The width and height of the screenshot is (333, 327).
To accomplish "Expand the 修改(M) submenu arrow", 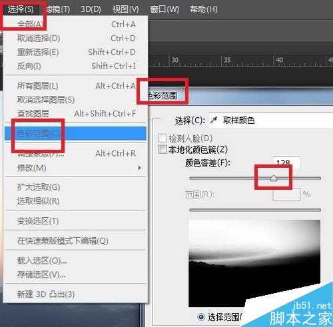I will coord(140,168).
